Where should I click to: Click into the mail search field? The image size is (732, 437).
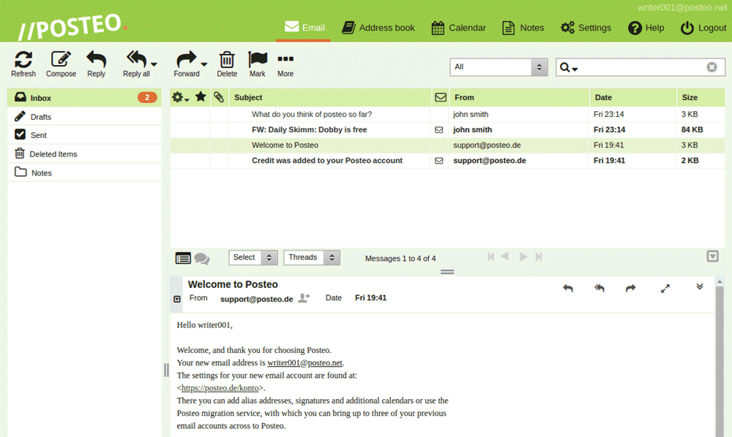pos(642,67)
